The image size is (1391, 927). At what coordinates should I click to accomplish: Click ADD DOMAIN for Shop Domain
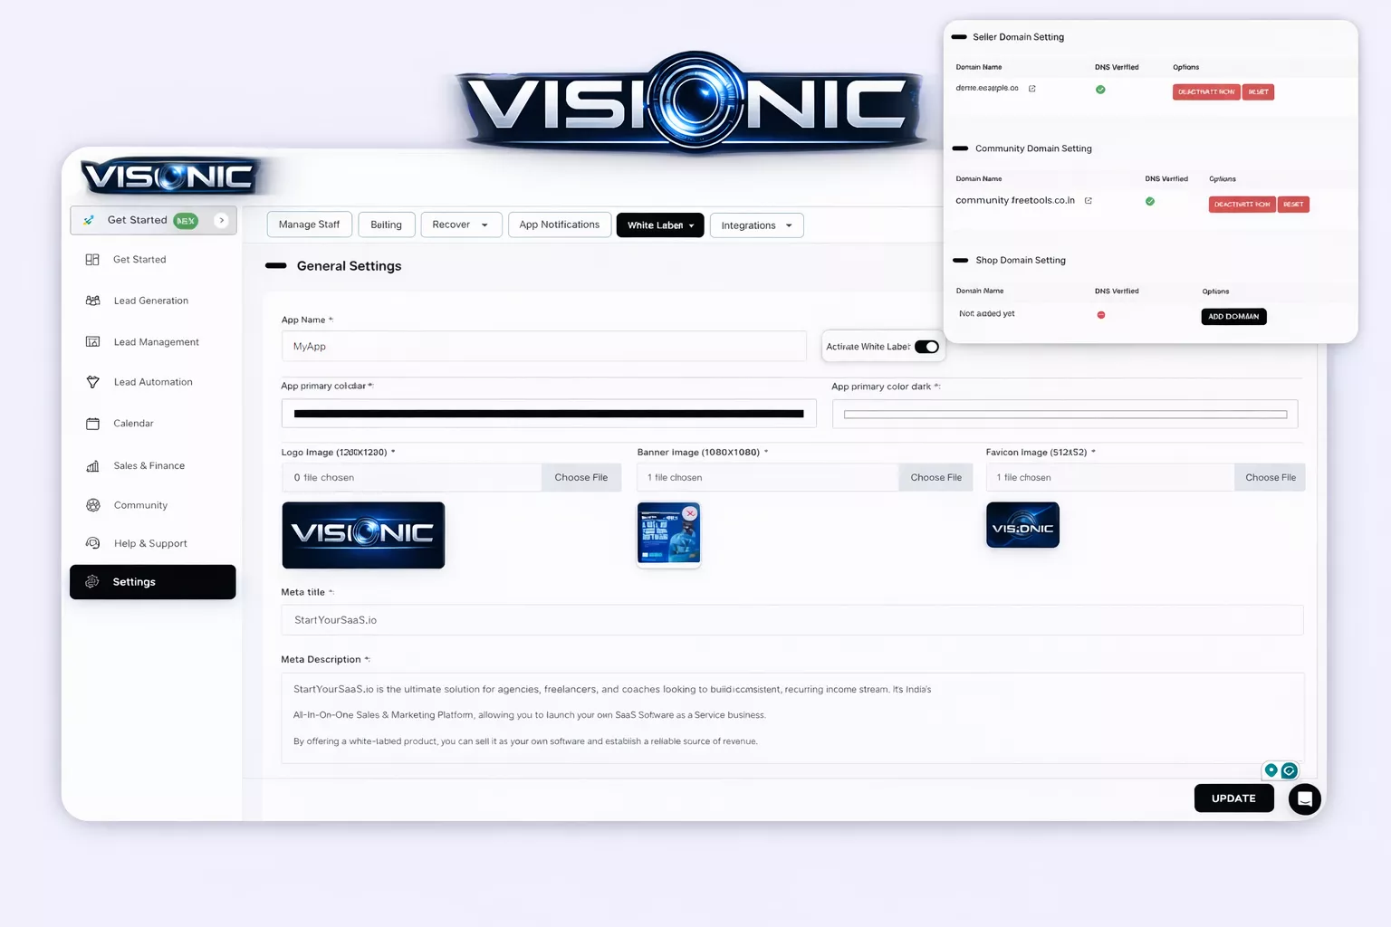(1233, 317)
